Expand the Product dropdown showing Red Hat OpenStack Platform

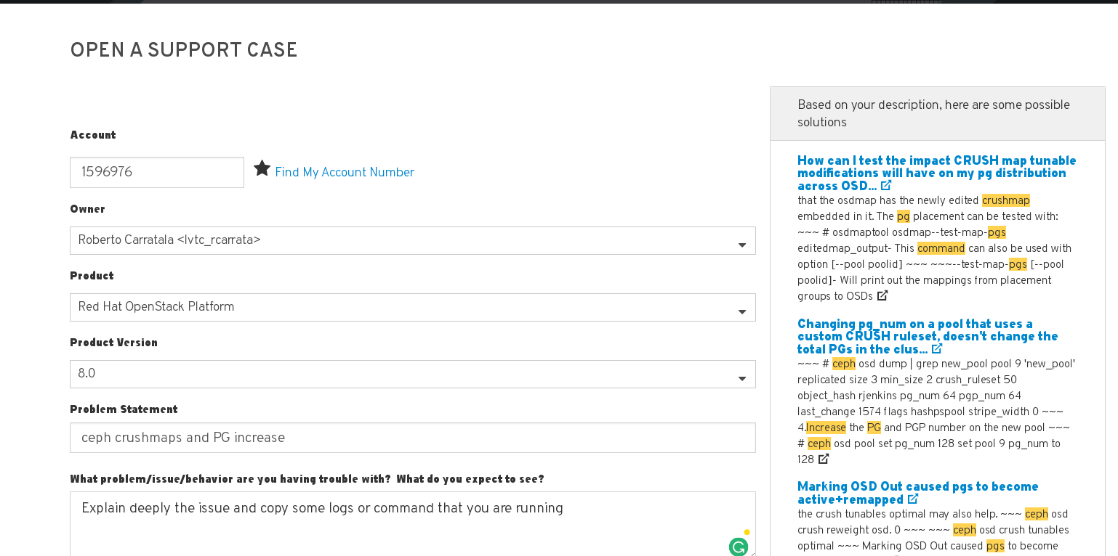[412, 307]
